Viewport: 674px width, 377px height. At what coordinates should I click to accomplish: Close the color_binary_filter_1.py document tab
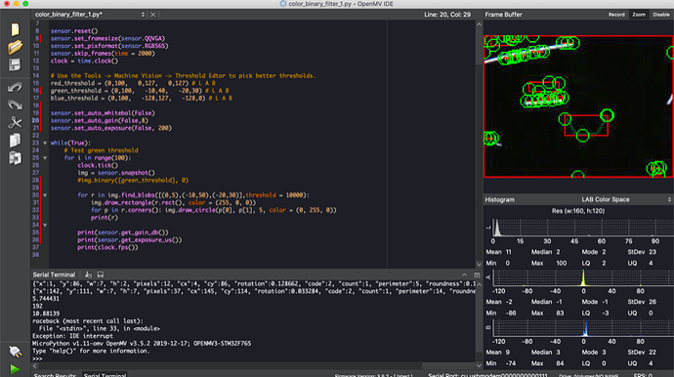coord(153,15)
